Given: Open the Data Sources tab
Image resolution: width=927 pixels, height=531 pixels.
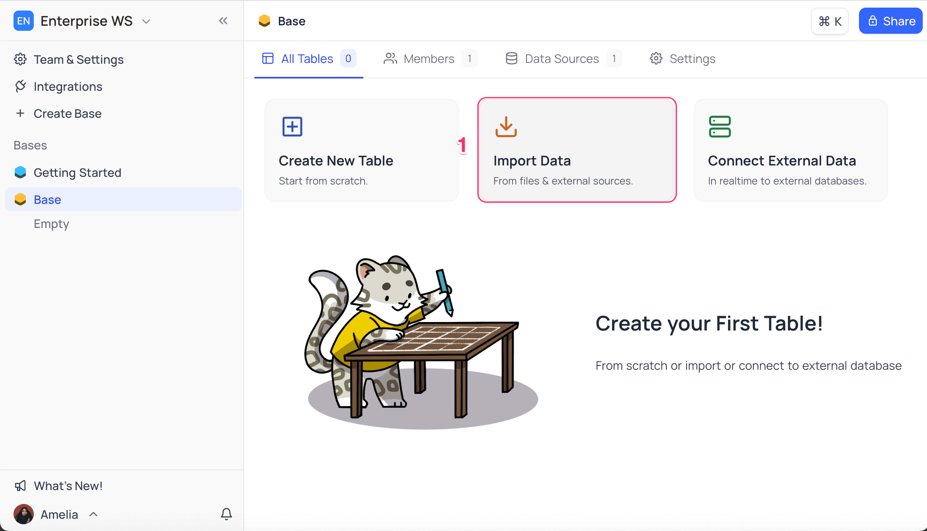Looking at the screenshot, I should pyautogui.click(x=562, y=59).
